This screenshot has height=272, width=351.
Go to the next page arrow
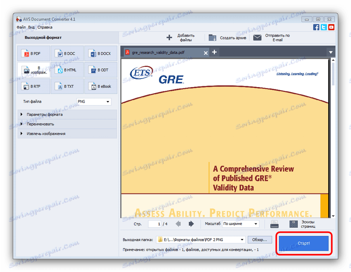pyautogui.click(x=191, y=223)
